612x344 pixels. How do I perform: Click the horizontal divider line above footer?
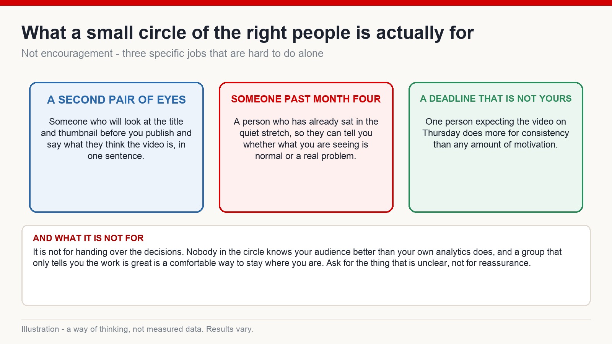click(x=306, y=320)
